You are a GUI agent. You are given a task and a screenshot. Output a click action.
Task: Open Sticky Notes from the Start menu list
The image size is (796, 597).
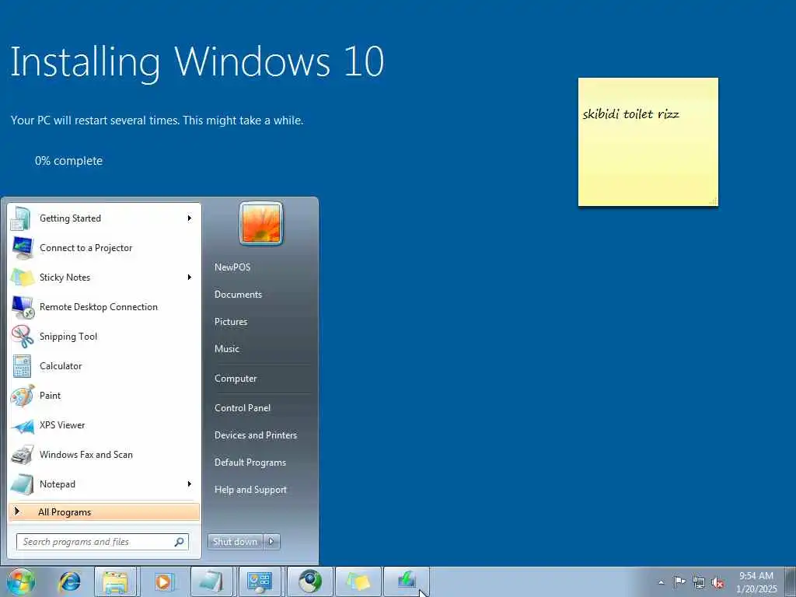coord(104,278)
